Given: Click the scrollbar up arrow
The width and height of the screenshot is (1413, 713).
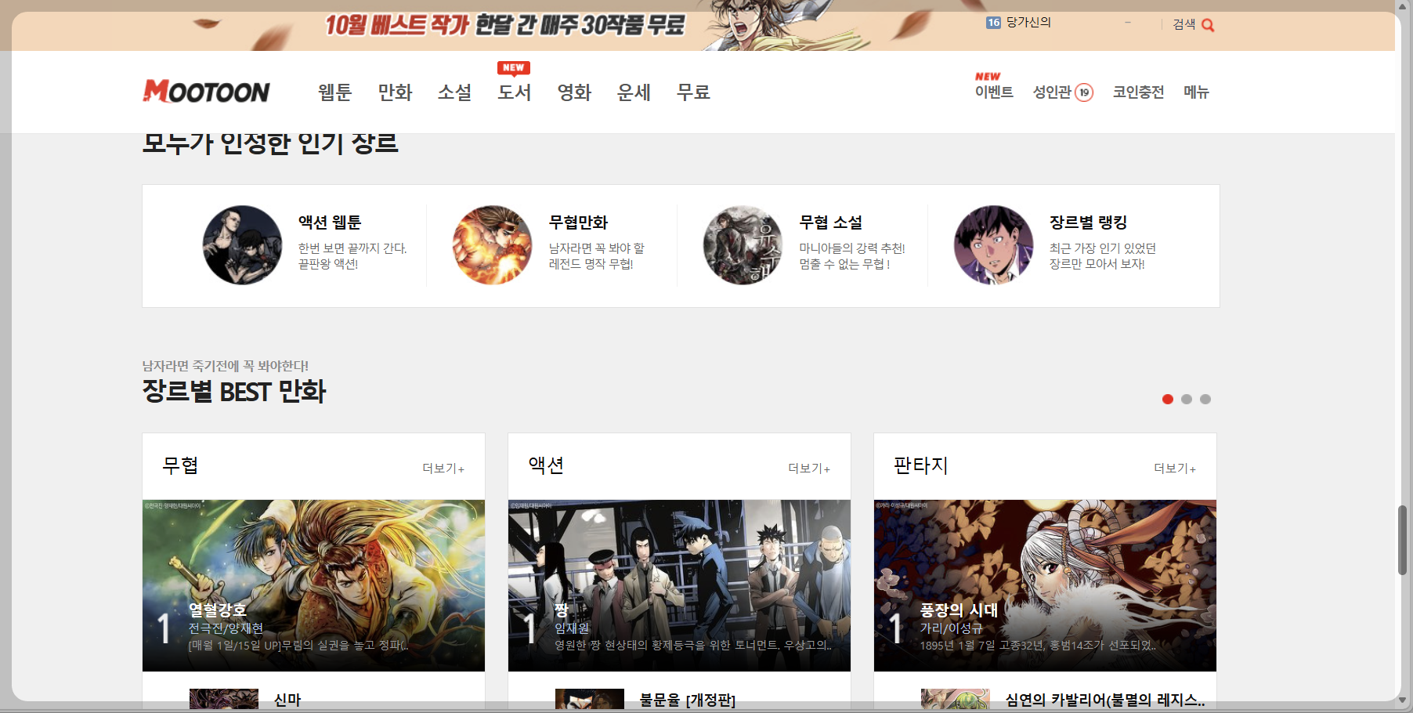Looking at the screenshot, I should tap(1402, 7).
